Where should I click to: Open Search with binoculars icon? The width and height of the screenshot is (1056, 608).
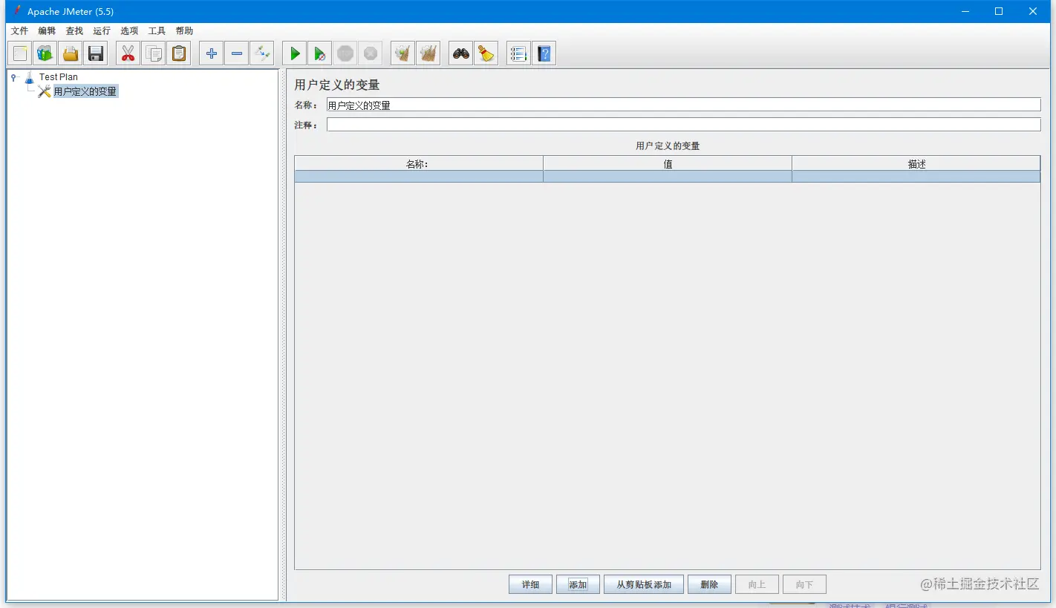point(461,53)
